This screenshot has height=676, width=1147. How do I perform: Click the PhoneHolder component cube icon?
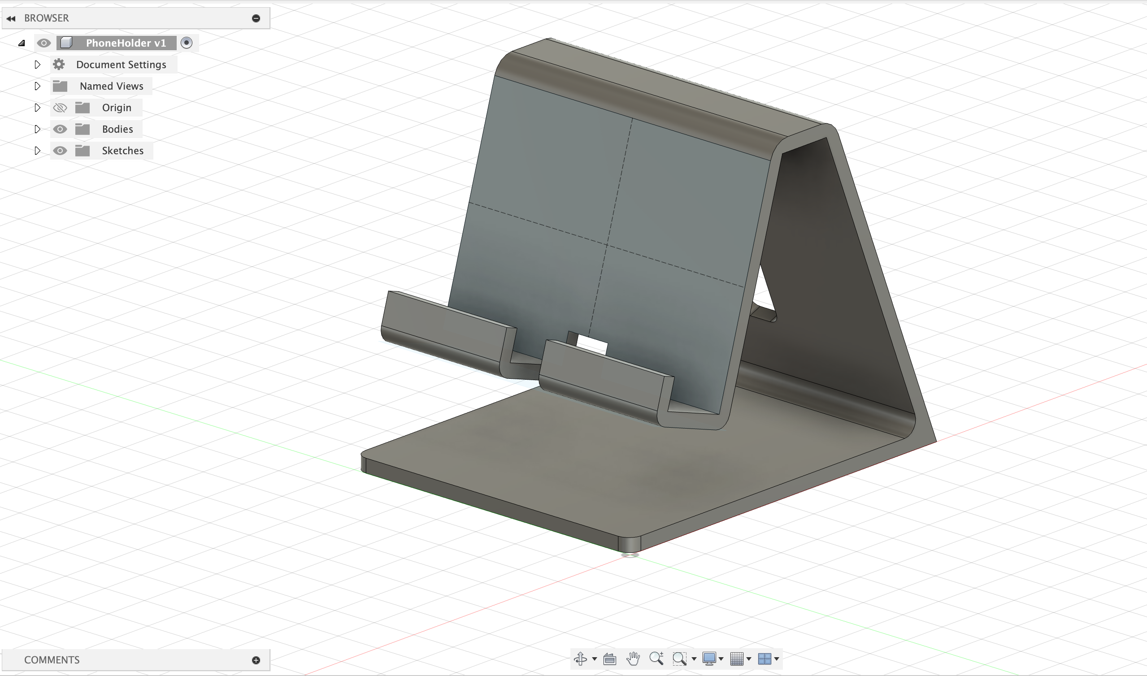pos(66,43)
